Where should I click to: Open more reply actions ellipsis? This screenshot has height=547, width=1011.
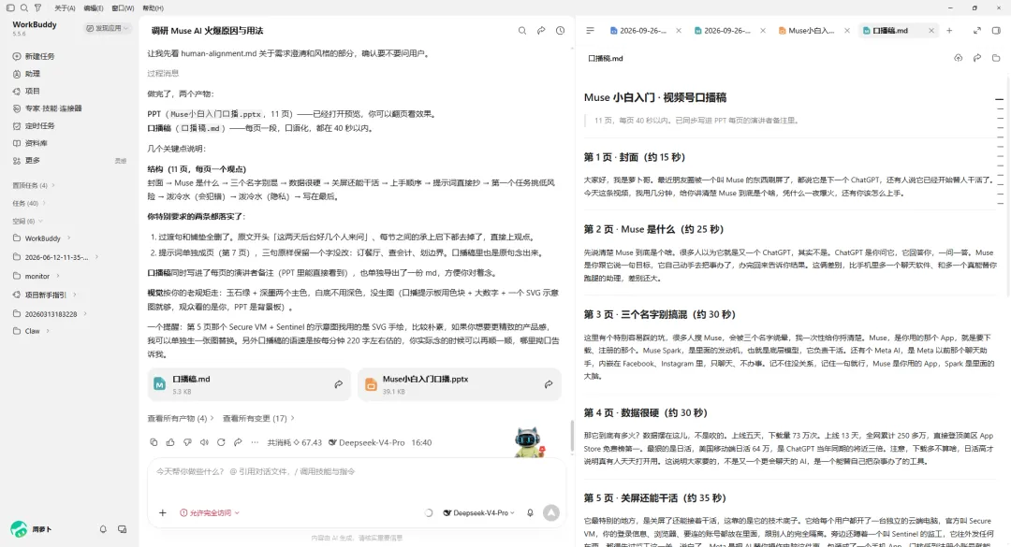255,442
